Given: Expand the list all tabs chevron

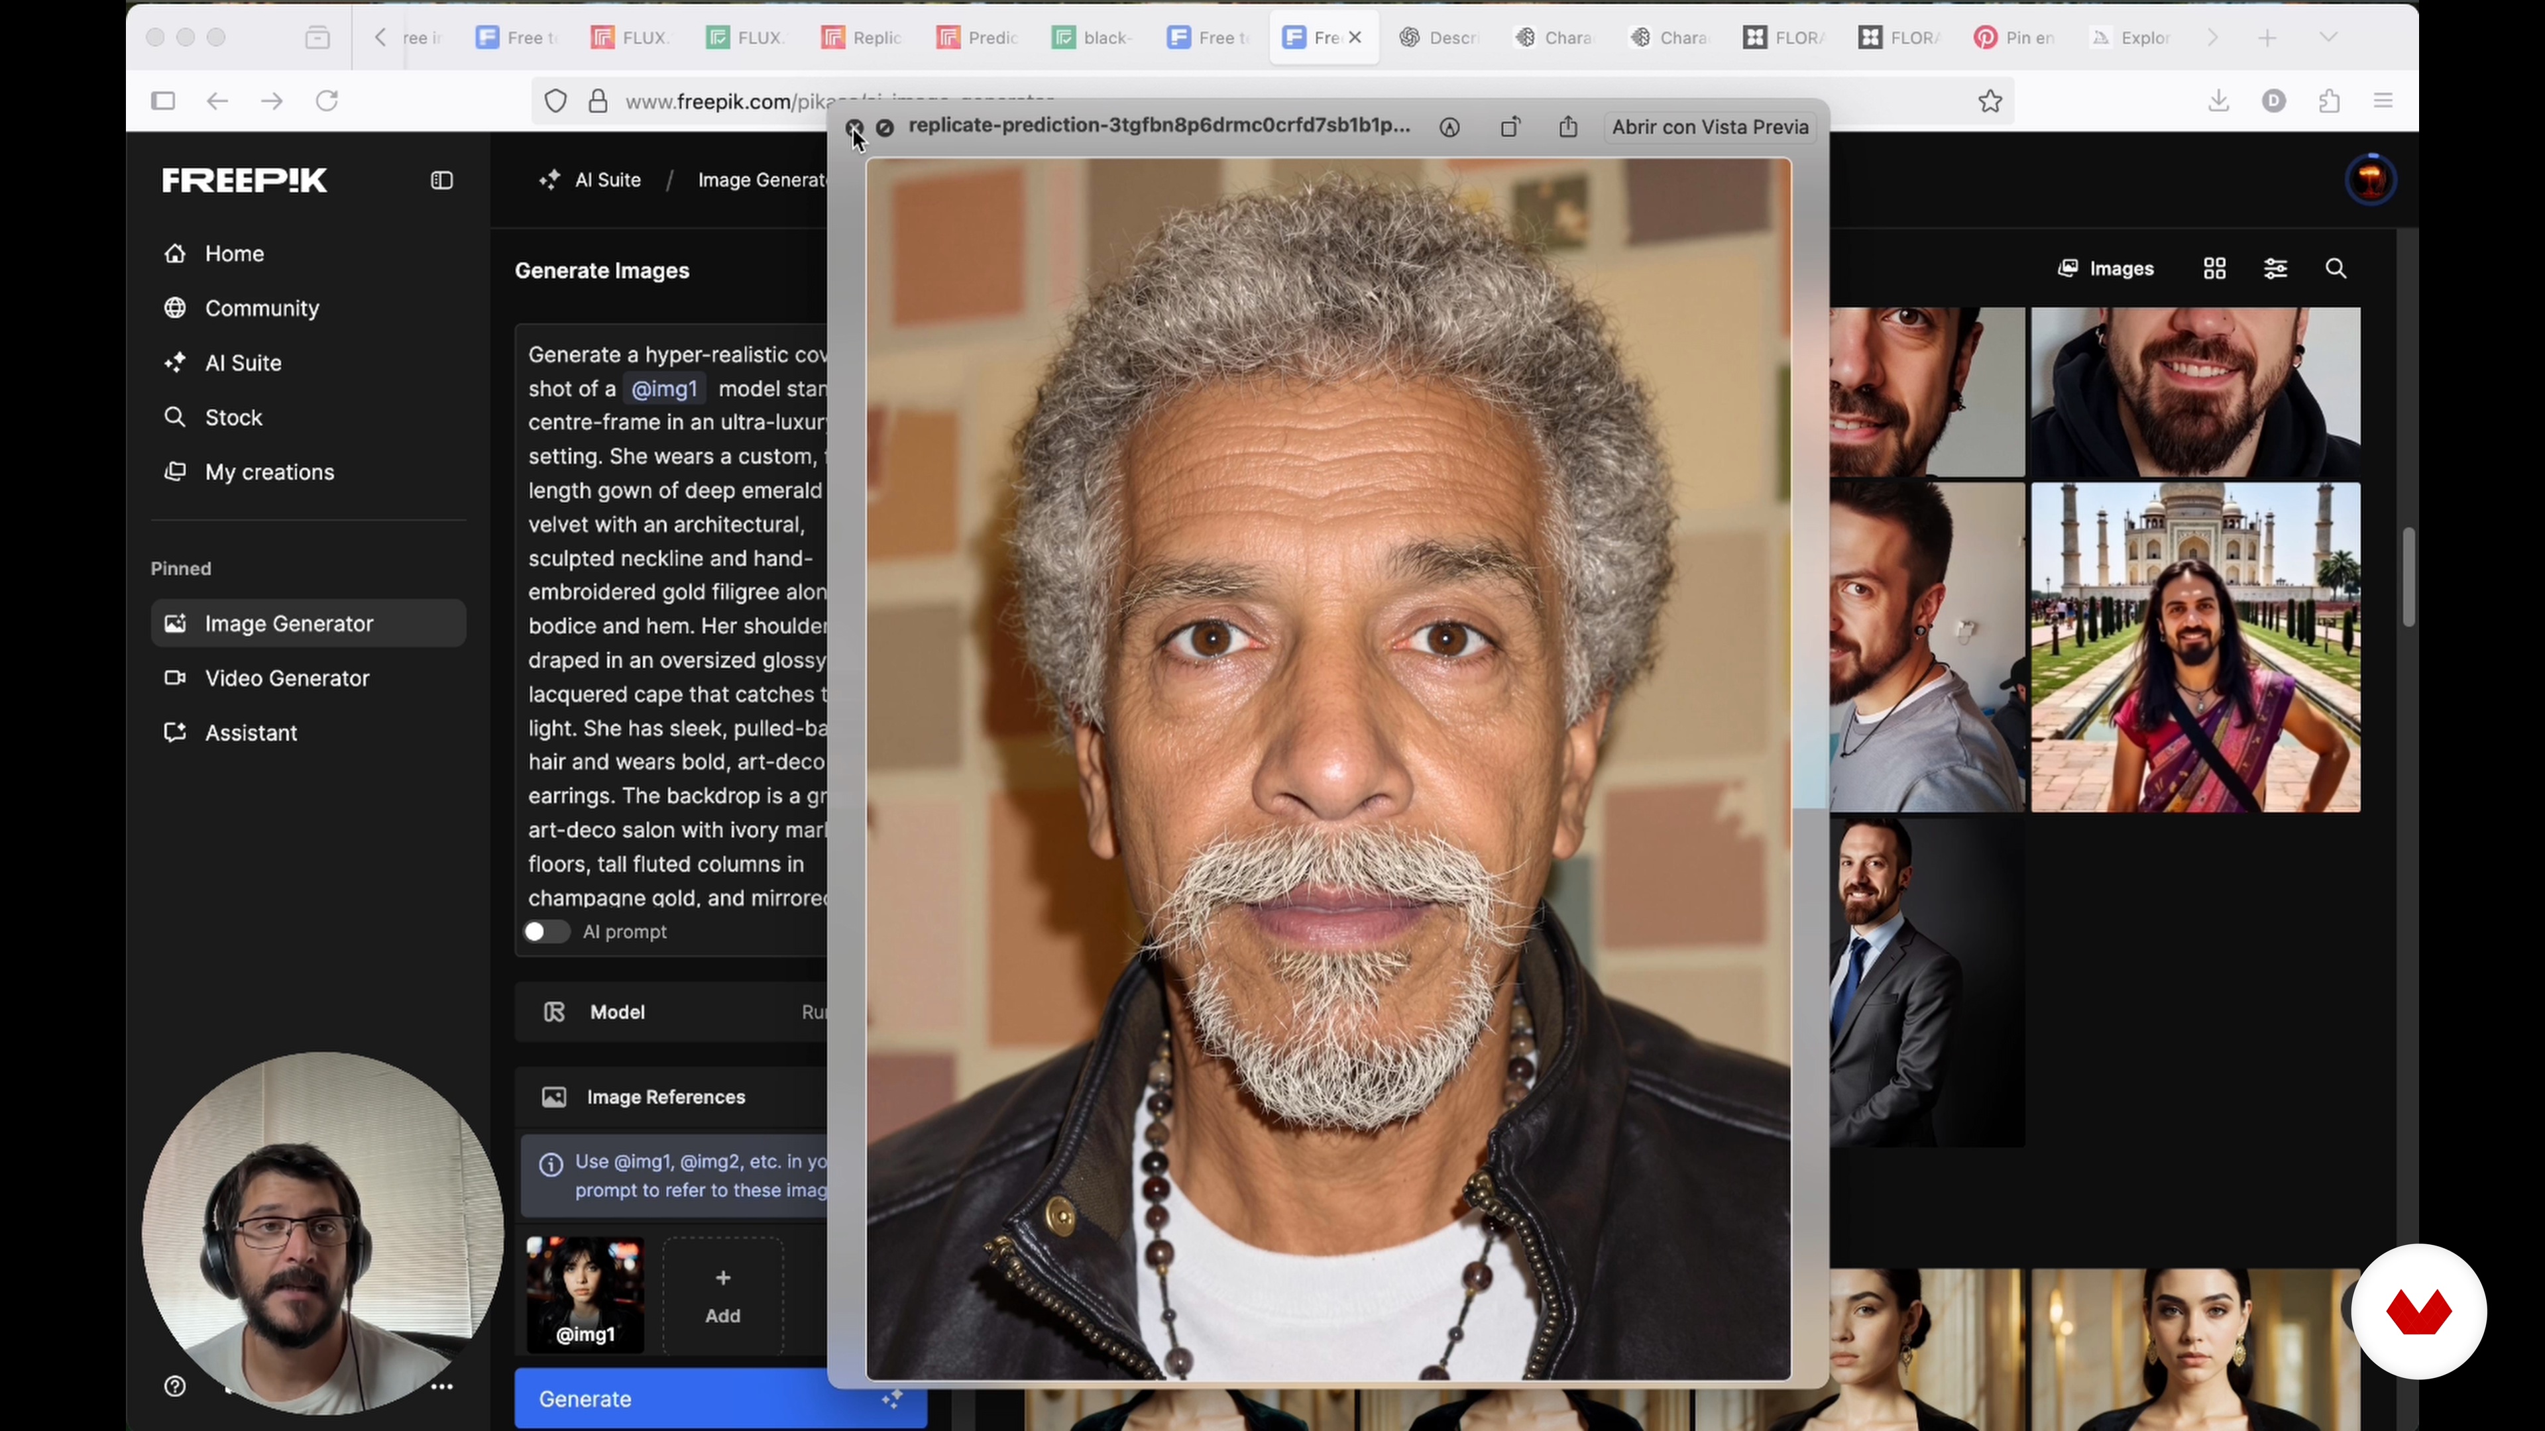Looking at the screenshot, I should point(2329,38).
